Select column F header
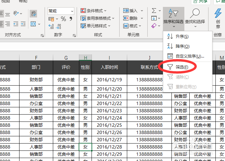 [x=36, y=58]
